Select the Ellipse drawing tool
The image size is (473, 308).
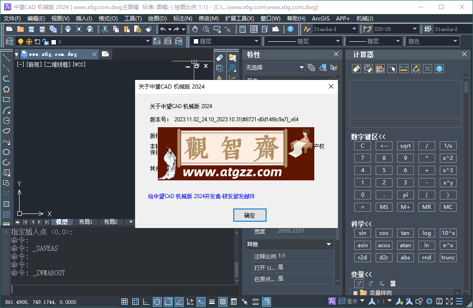pos(6,152)
